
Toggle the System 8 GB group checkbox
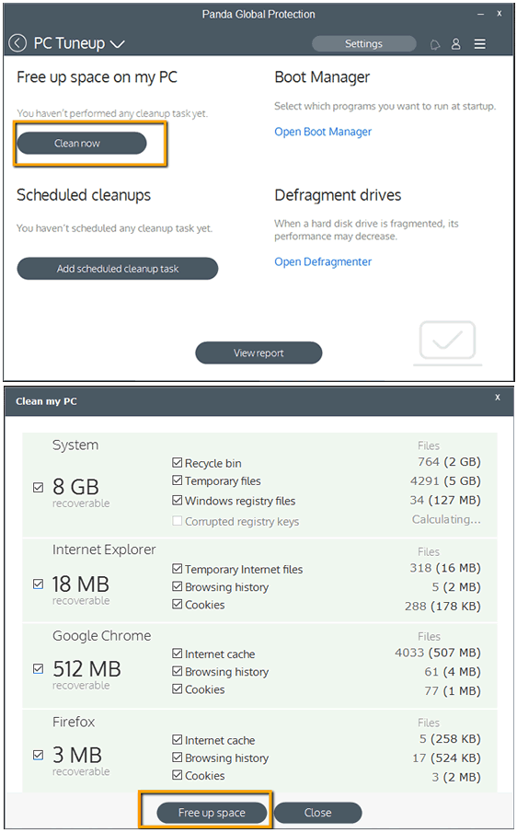(x=39, y=487)
